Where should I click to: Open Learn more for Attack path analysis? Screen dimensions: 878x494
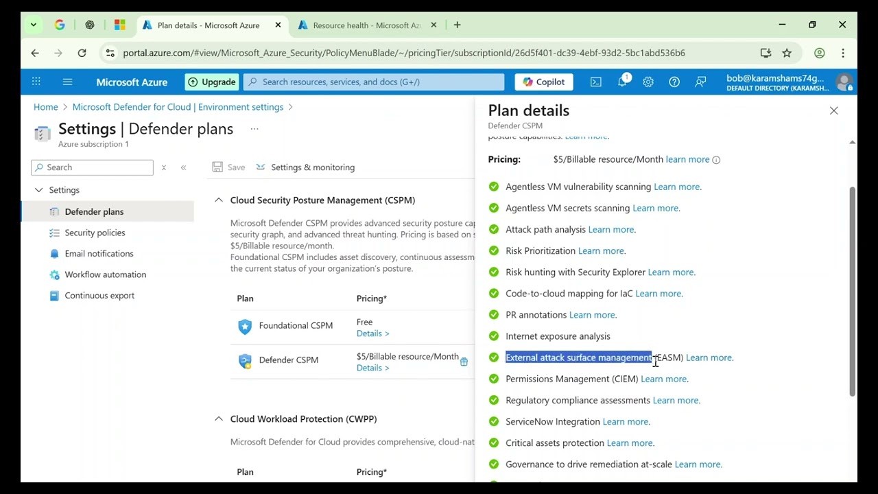(610, 229)
